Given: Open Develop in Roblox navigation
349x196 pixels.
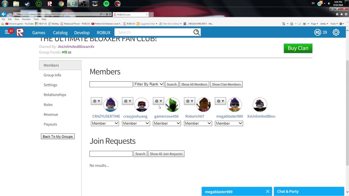Looking at the screenshot, I should click(x=82, y=32).
